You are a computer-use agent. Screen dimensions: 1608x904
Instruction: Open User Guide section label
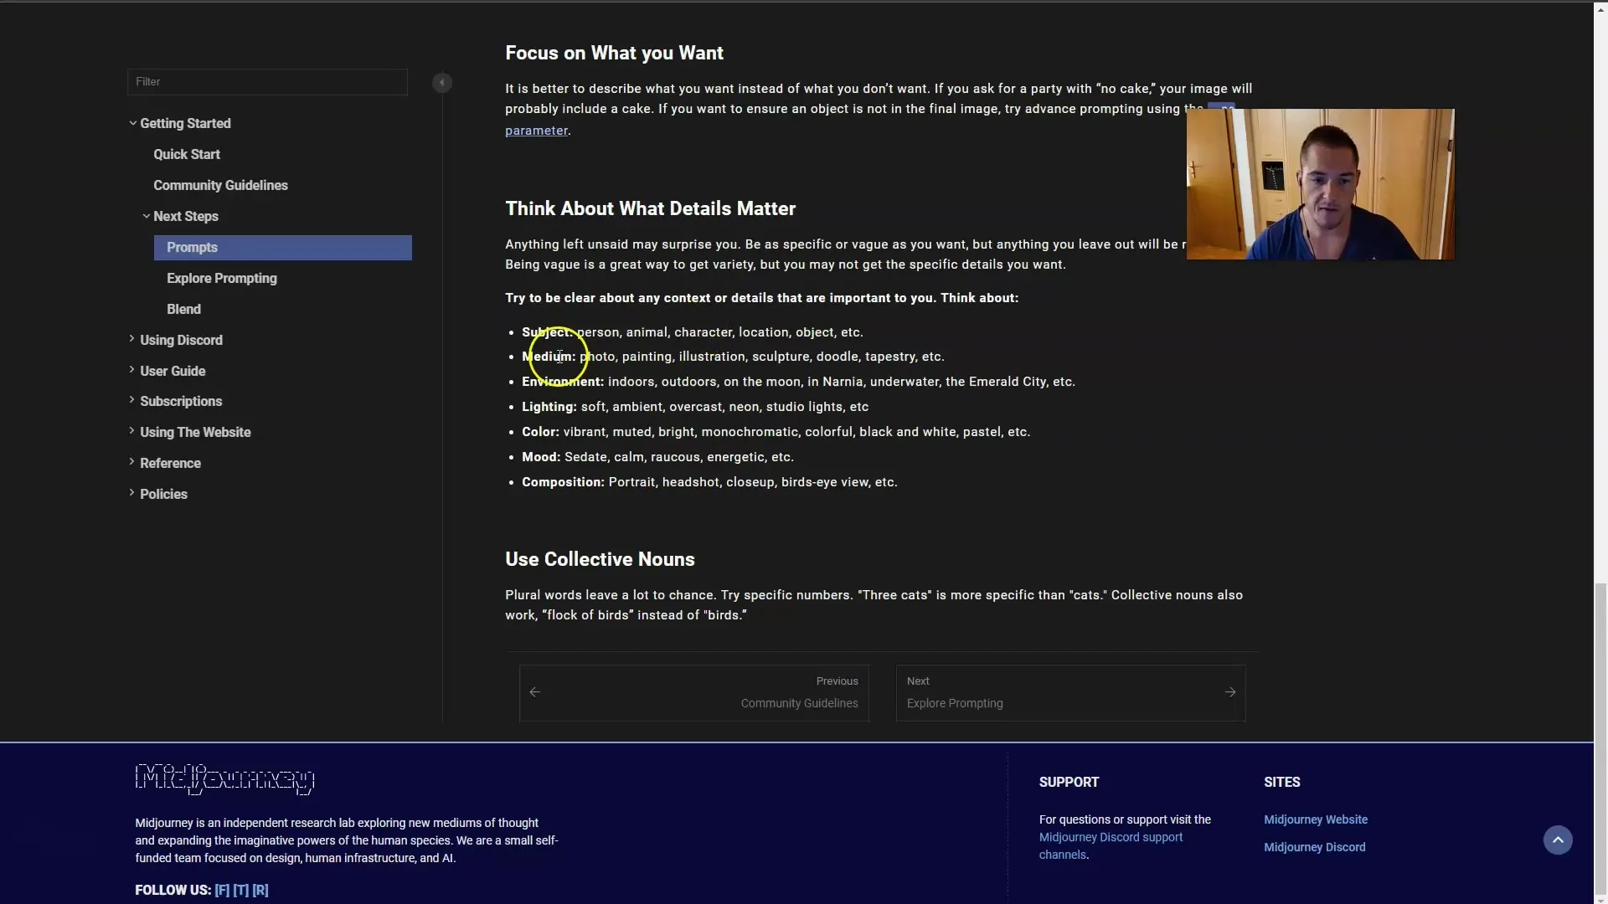[173, 372]
